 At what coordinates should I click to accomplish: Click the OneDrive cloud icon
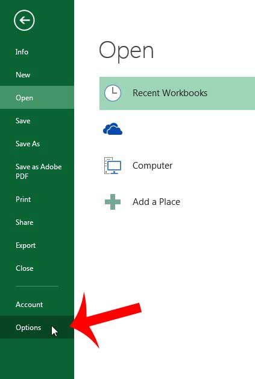113,129
